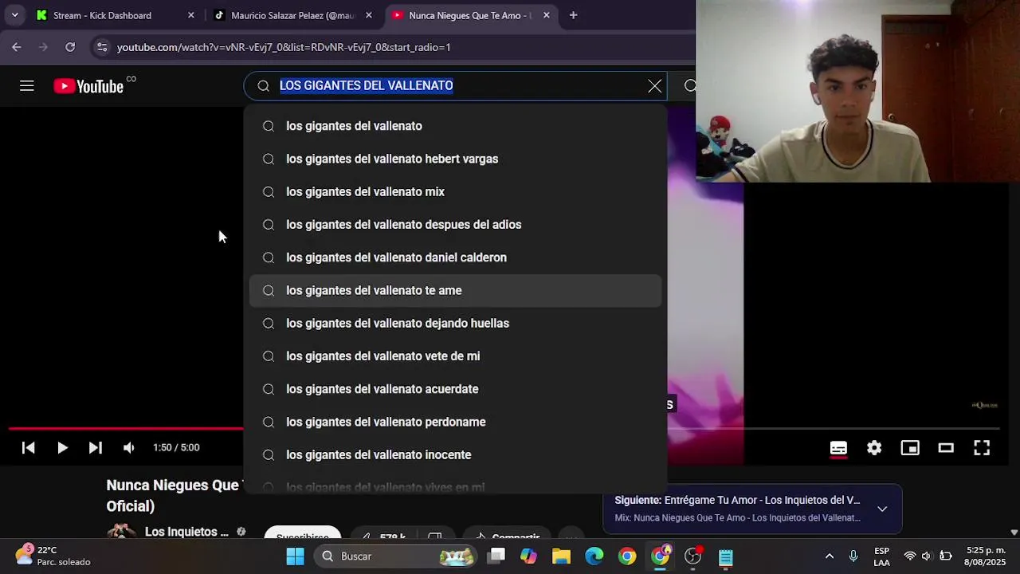Close the Mauricio Salazar Pelaez tab
Image resolution: width=1020 pixels, height=574 pixels.
coord(368,15)
